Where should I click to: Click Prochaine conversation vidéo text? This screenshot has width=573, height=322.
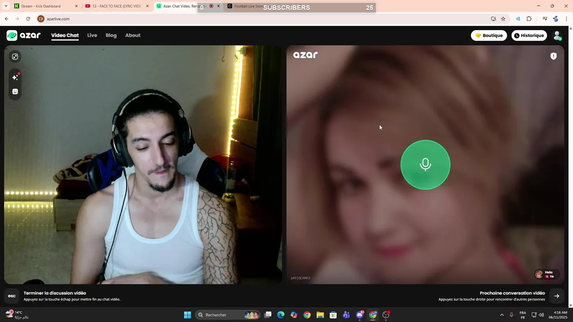[512, 293]
